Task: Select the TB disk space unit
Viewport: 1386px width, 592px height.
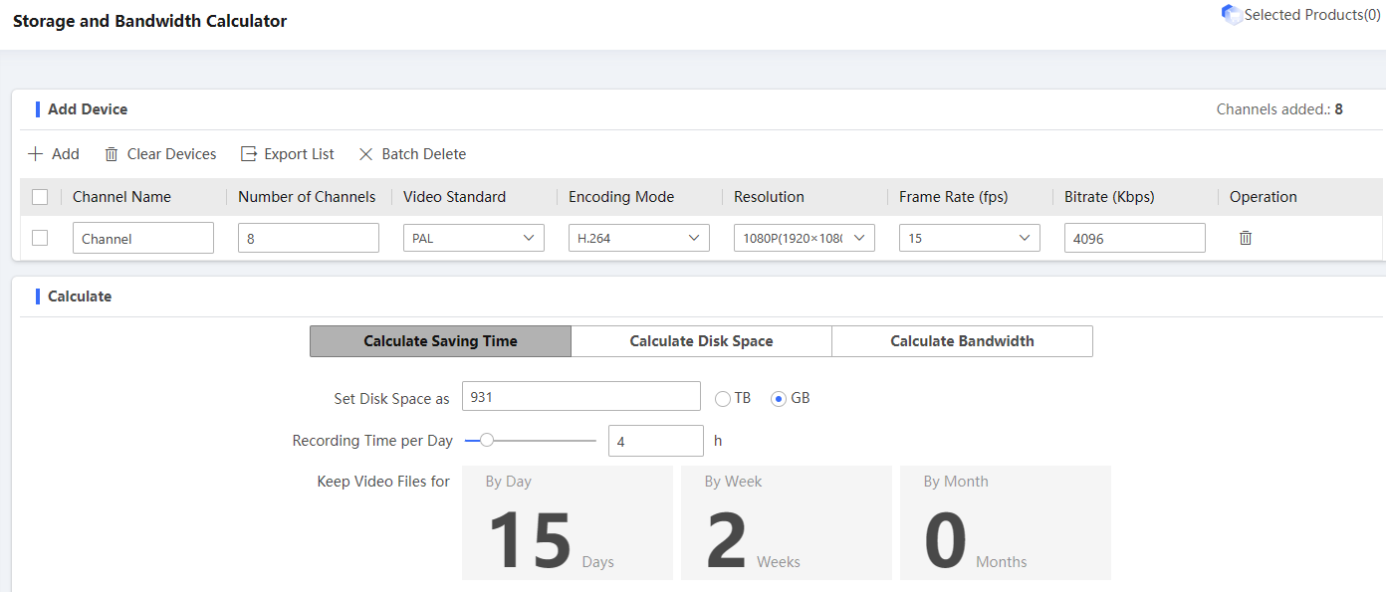Action: pyautogui.click(x=723, y=398)
